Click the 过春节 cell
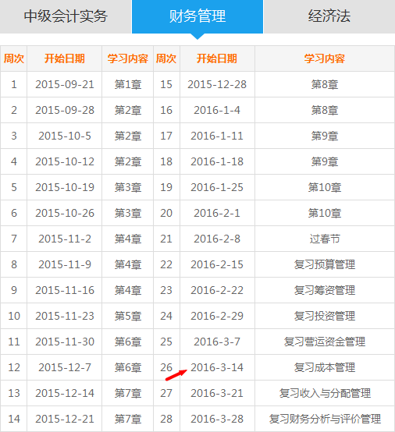The width and height of the screenshot is (395, 432). (x=325, y=239)
